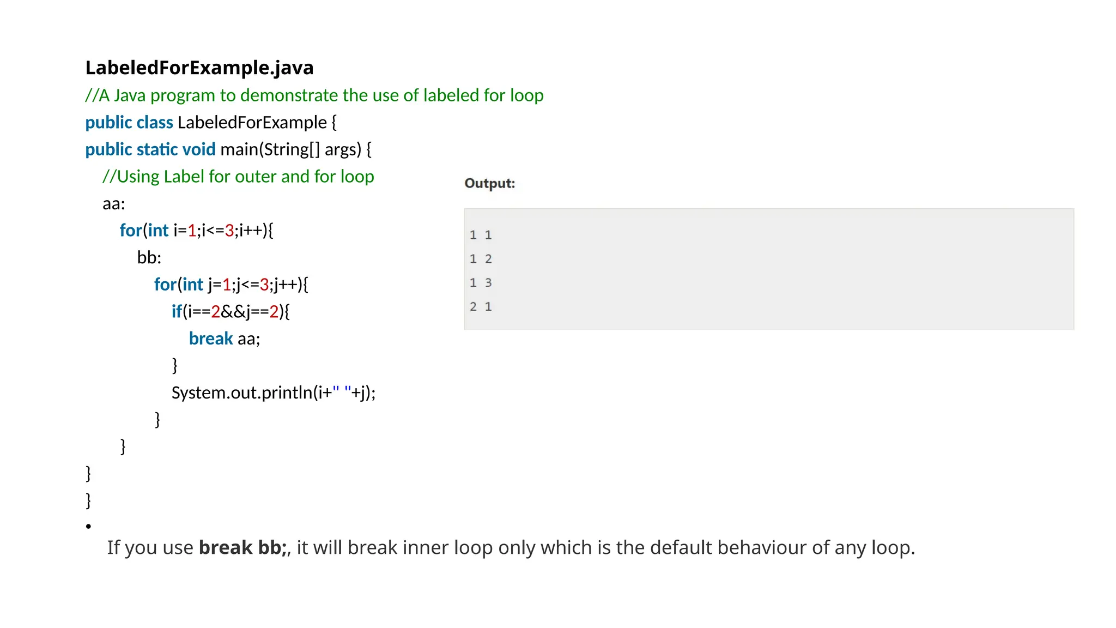The image size is (1116, 628).
Task: Click the Output: label
Action: pos(489,183)
